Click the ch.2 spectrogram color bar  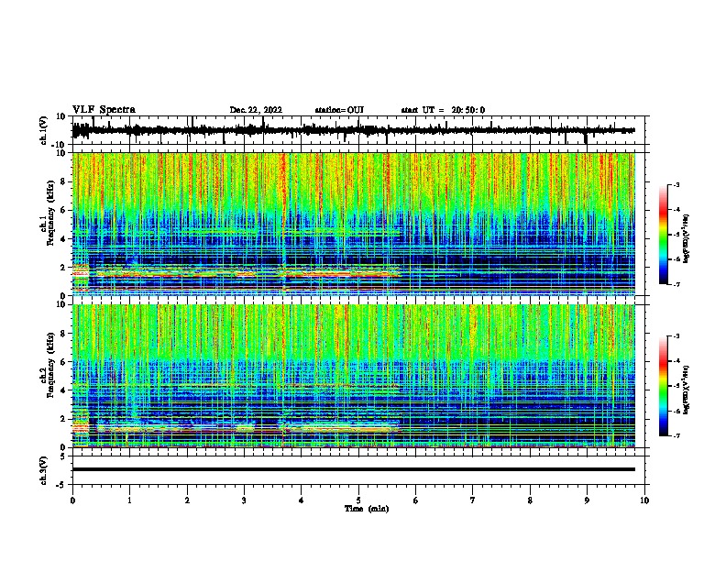tap(663, 386)
